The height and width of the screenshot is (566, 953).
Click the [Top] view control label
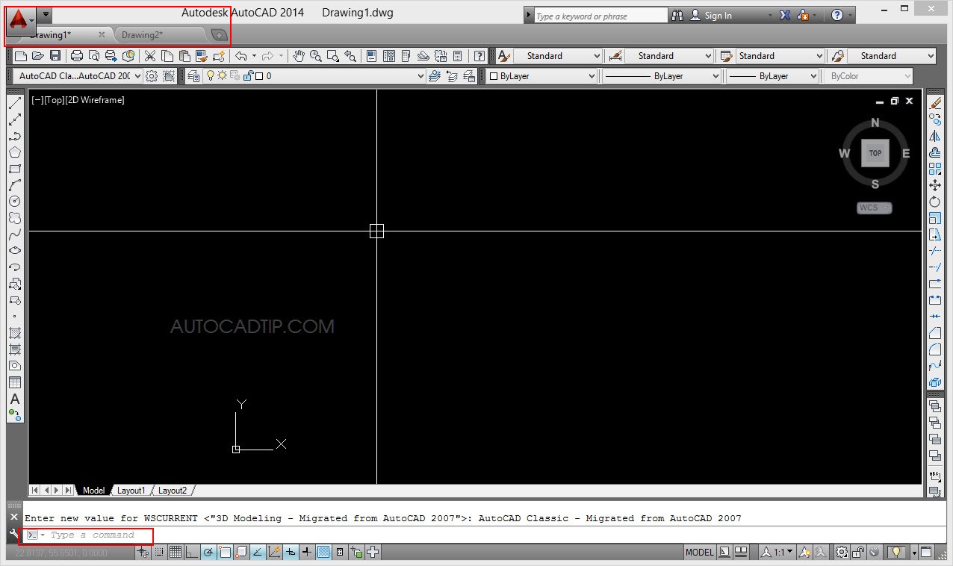pyautogui.click(x=55, y=100)
